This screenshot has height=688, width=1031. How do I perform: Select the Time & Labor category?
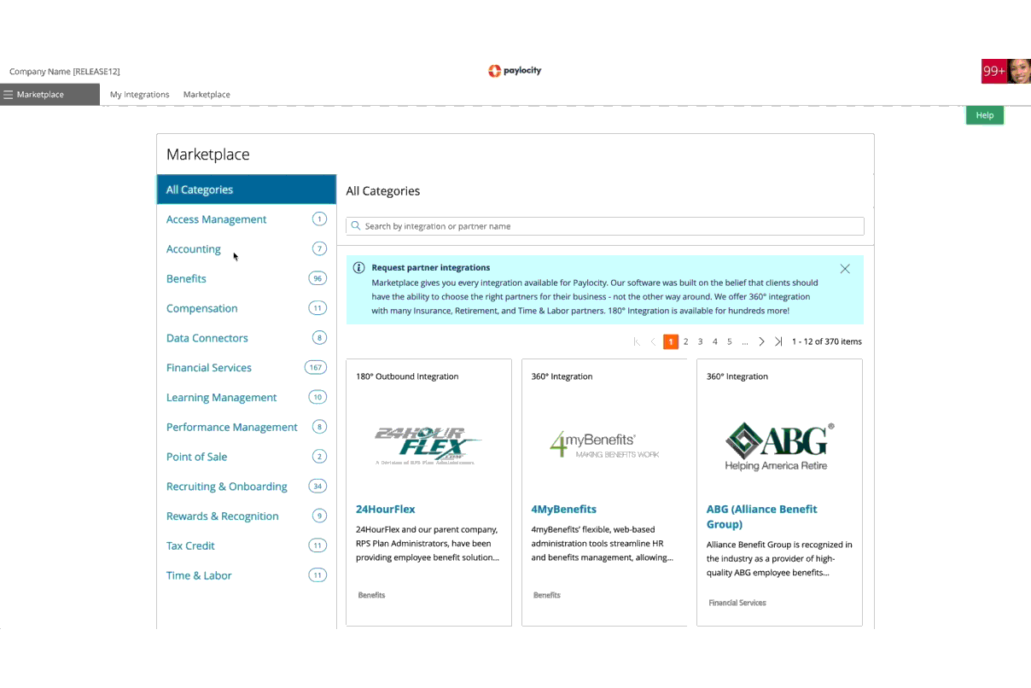pyautogui.click(x=247, y=575)
